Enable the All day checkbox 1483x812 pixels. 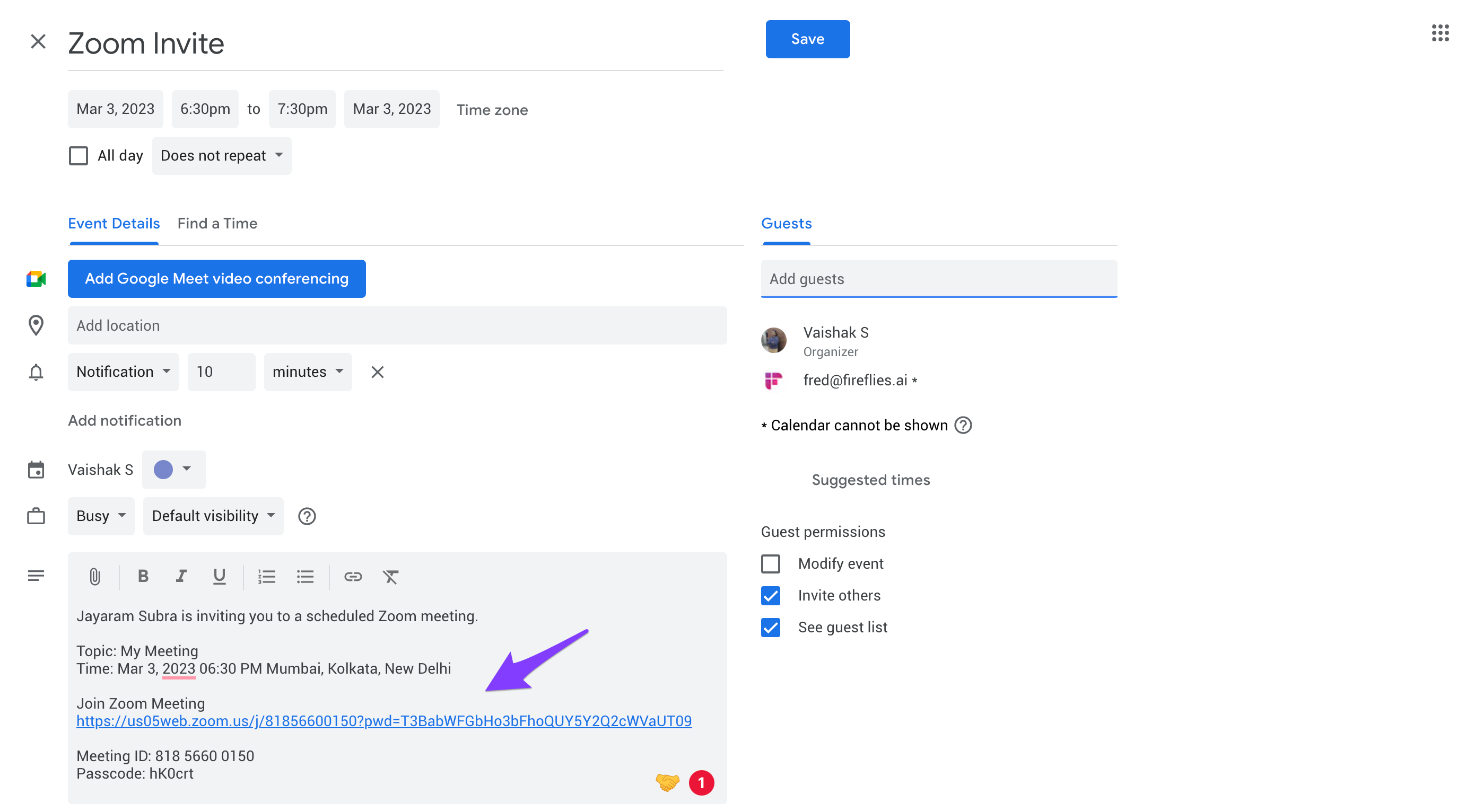(78, 155)
